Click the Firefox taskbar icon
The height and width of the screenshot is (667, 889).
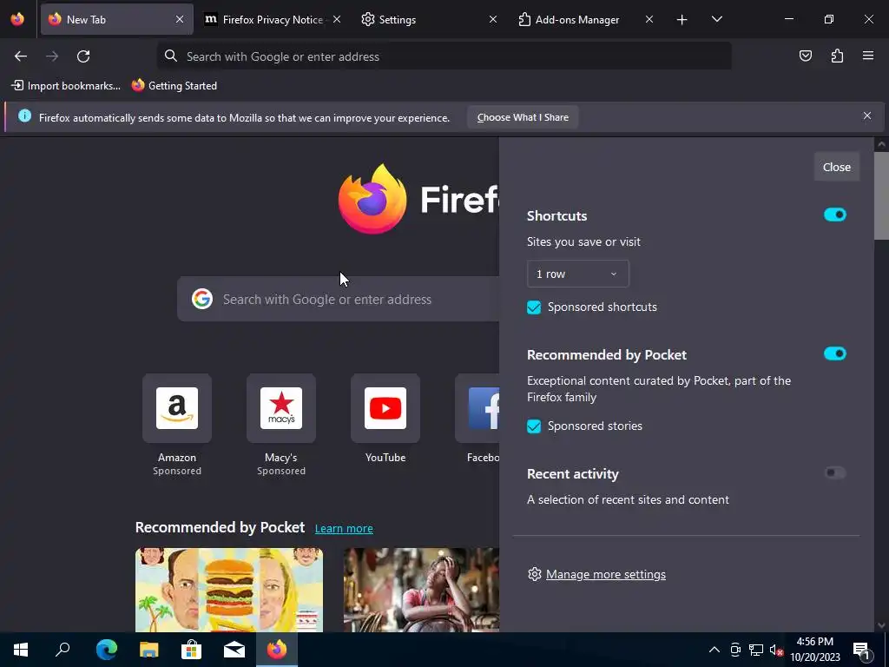[x=277, y=650]
